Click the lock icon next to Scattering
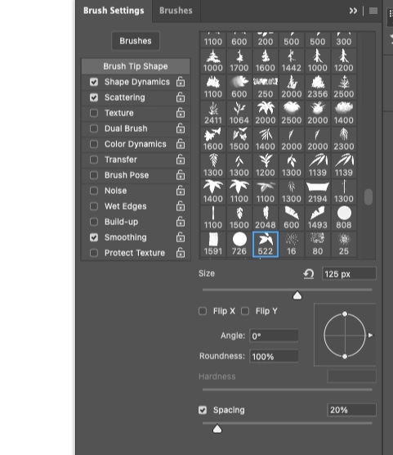Viewport: 393px width, 455px height. pyautogui.click(x=181, y=97)
